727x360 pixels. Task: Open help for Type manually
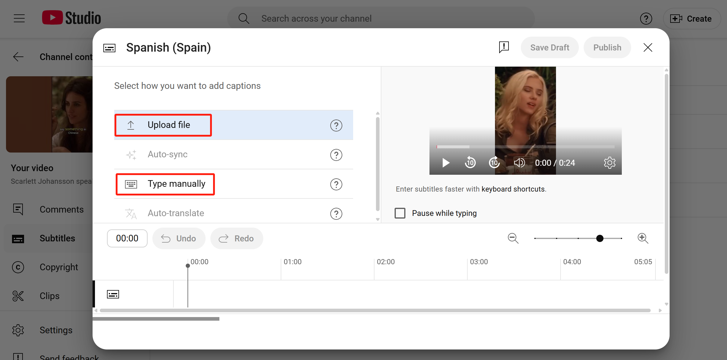(x=336, y=184)
